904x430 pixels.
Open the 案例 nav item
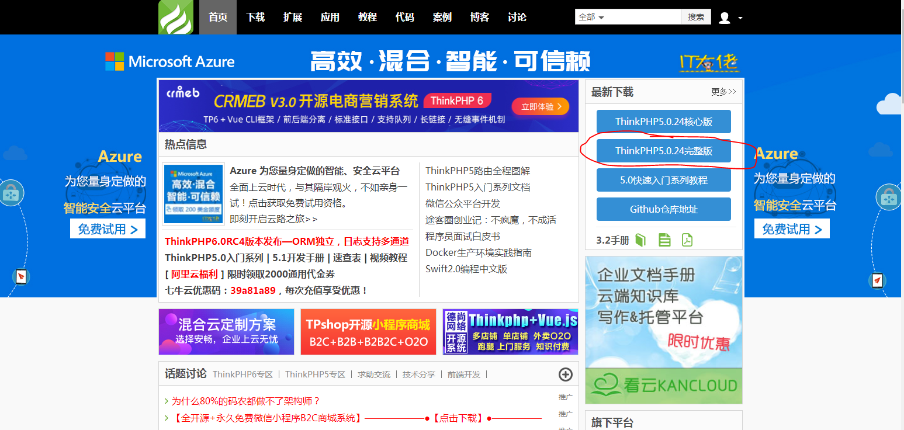(442, 18)
